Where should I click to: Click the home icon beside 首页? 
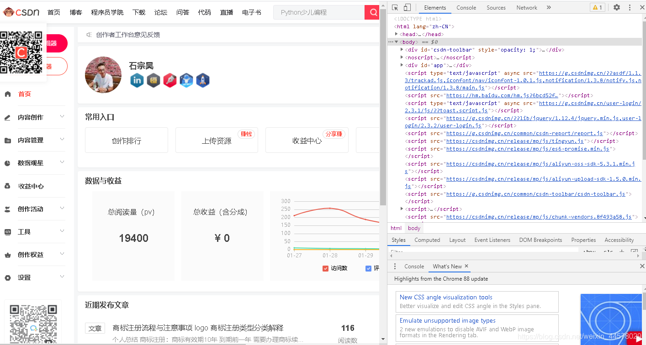(x=8, y=94)
